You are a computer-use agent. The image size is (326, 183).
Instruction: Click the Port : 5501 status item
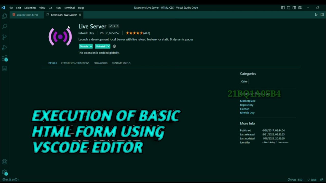tap(296, 180)
